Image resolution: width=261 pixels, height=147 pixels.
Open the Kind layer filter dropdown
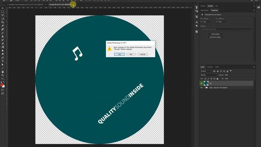point(206,71)
